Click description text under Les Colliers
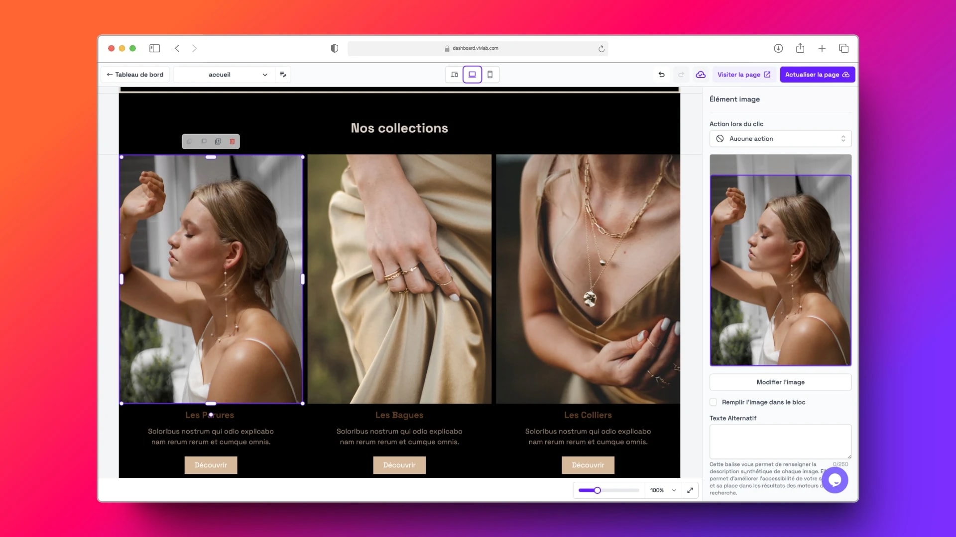This screenshot has width=956, height=537. pos(588,437)
